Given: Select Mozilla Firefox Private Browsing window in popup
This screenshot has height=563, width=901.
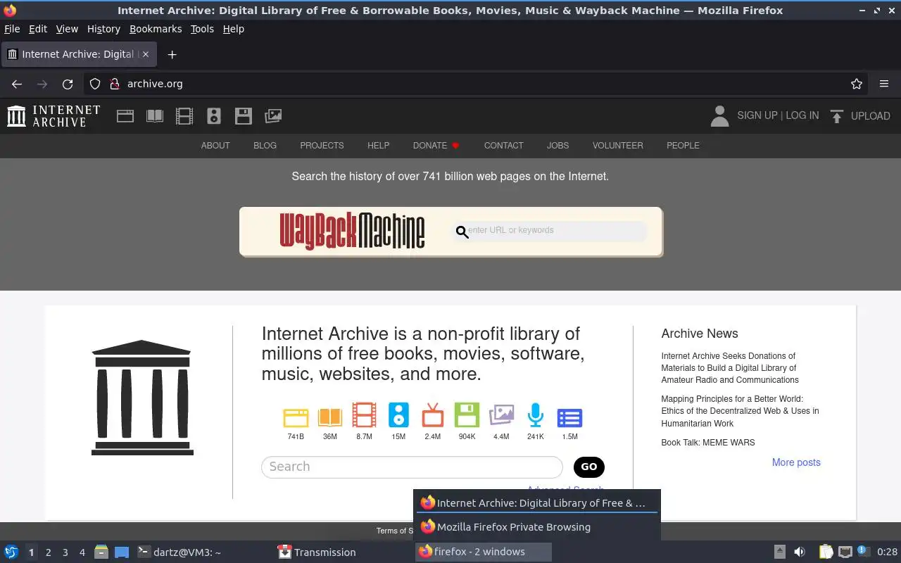Looking at the screenshot, I should pos(537,527).
